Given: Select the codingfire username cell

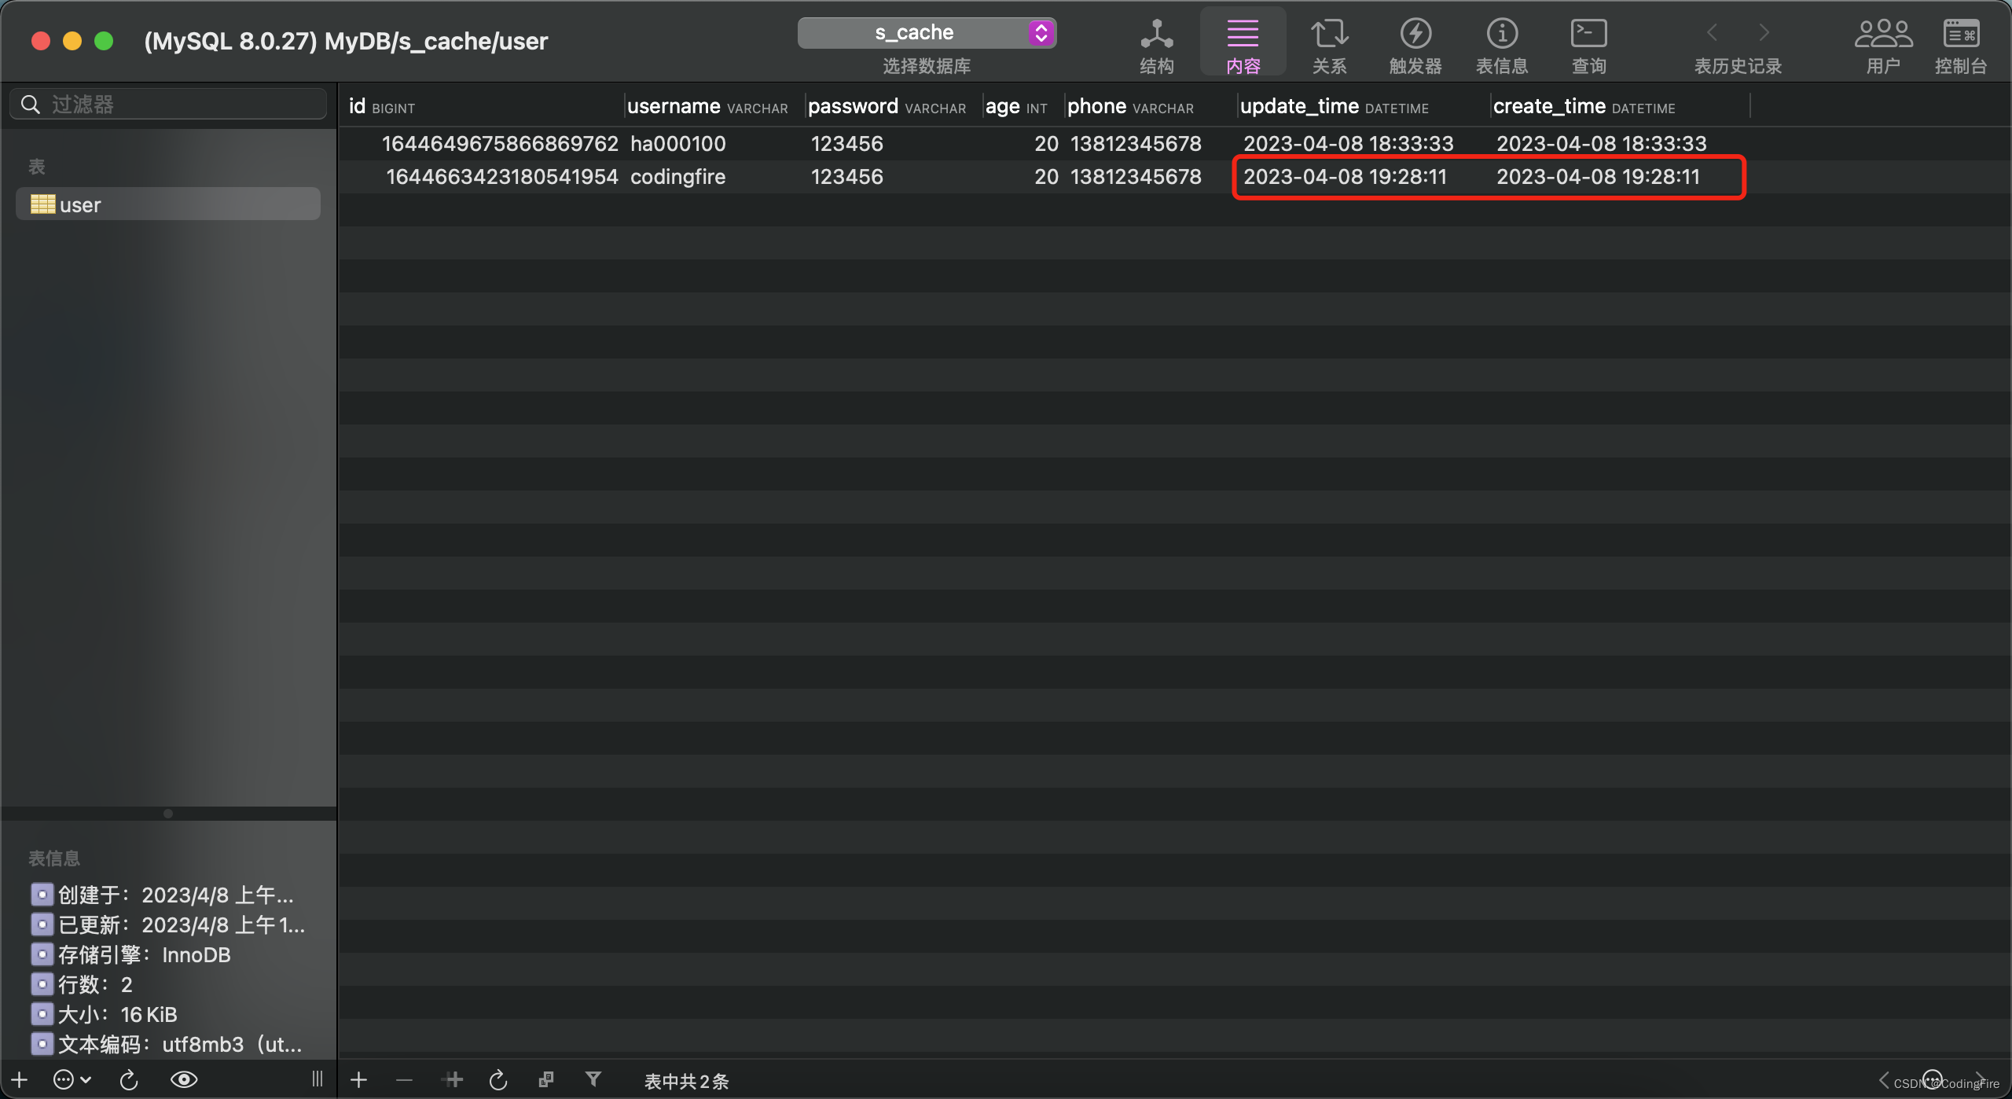Looking at the screenshot, I should [677, 177].
